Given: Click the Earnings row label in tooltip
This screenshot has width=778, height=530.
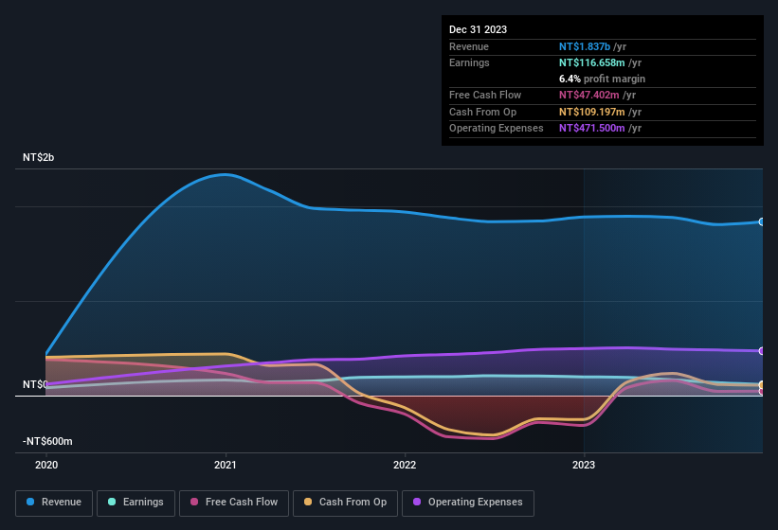Looking at the screenshot, I should pyautogui.click(x=469, y=62).
